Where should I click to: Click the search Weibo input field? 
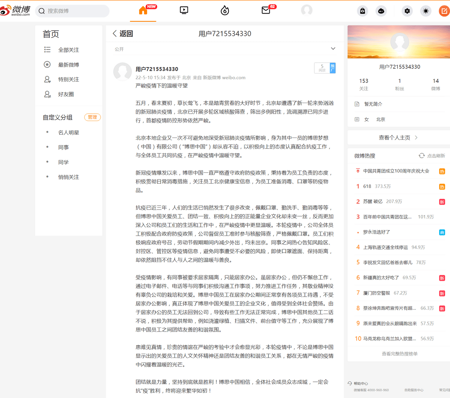pos(75,11)
